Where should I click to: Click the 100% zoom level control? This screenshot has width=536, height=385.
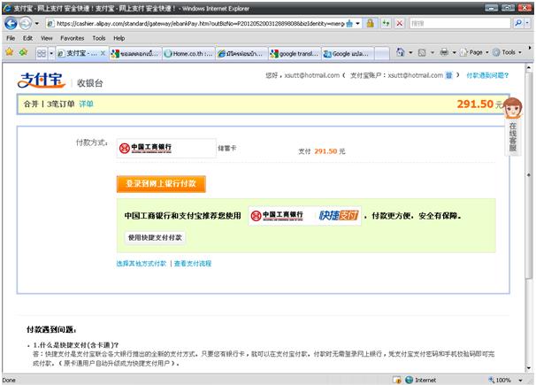[500, 380]
